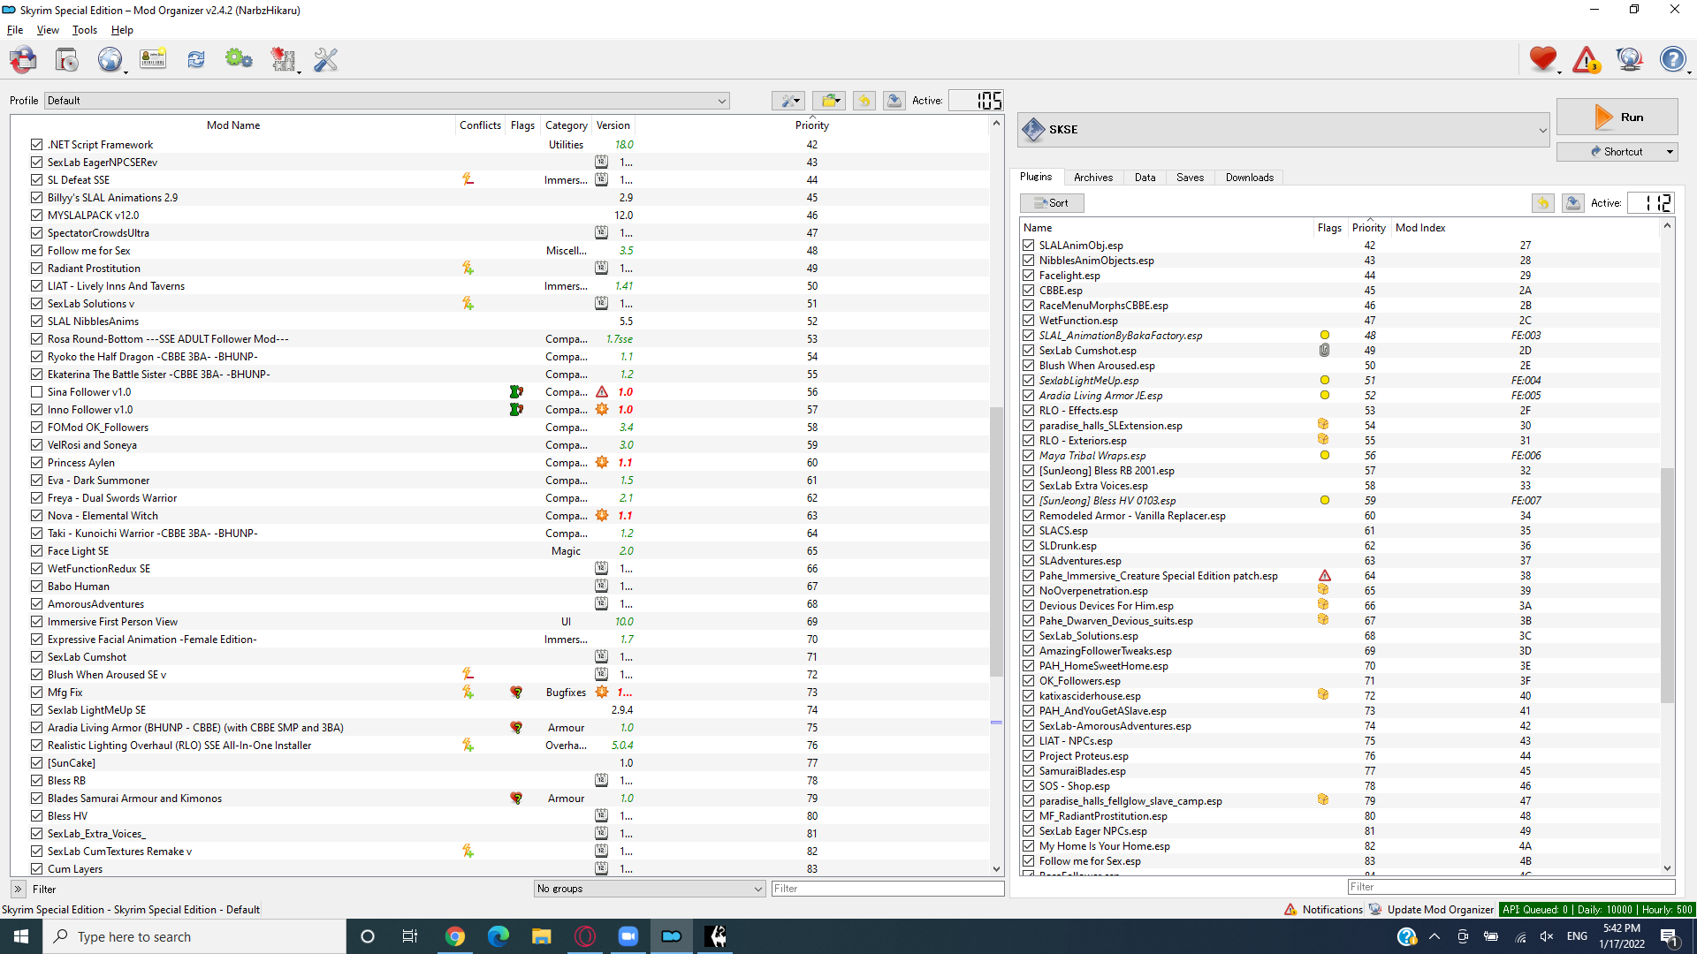The image size is (1697, 954).
Task: Open the Tools puzzle-piece icon
Action: coord(283,60)
